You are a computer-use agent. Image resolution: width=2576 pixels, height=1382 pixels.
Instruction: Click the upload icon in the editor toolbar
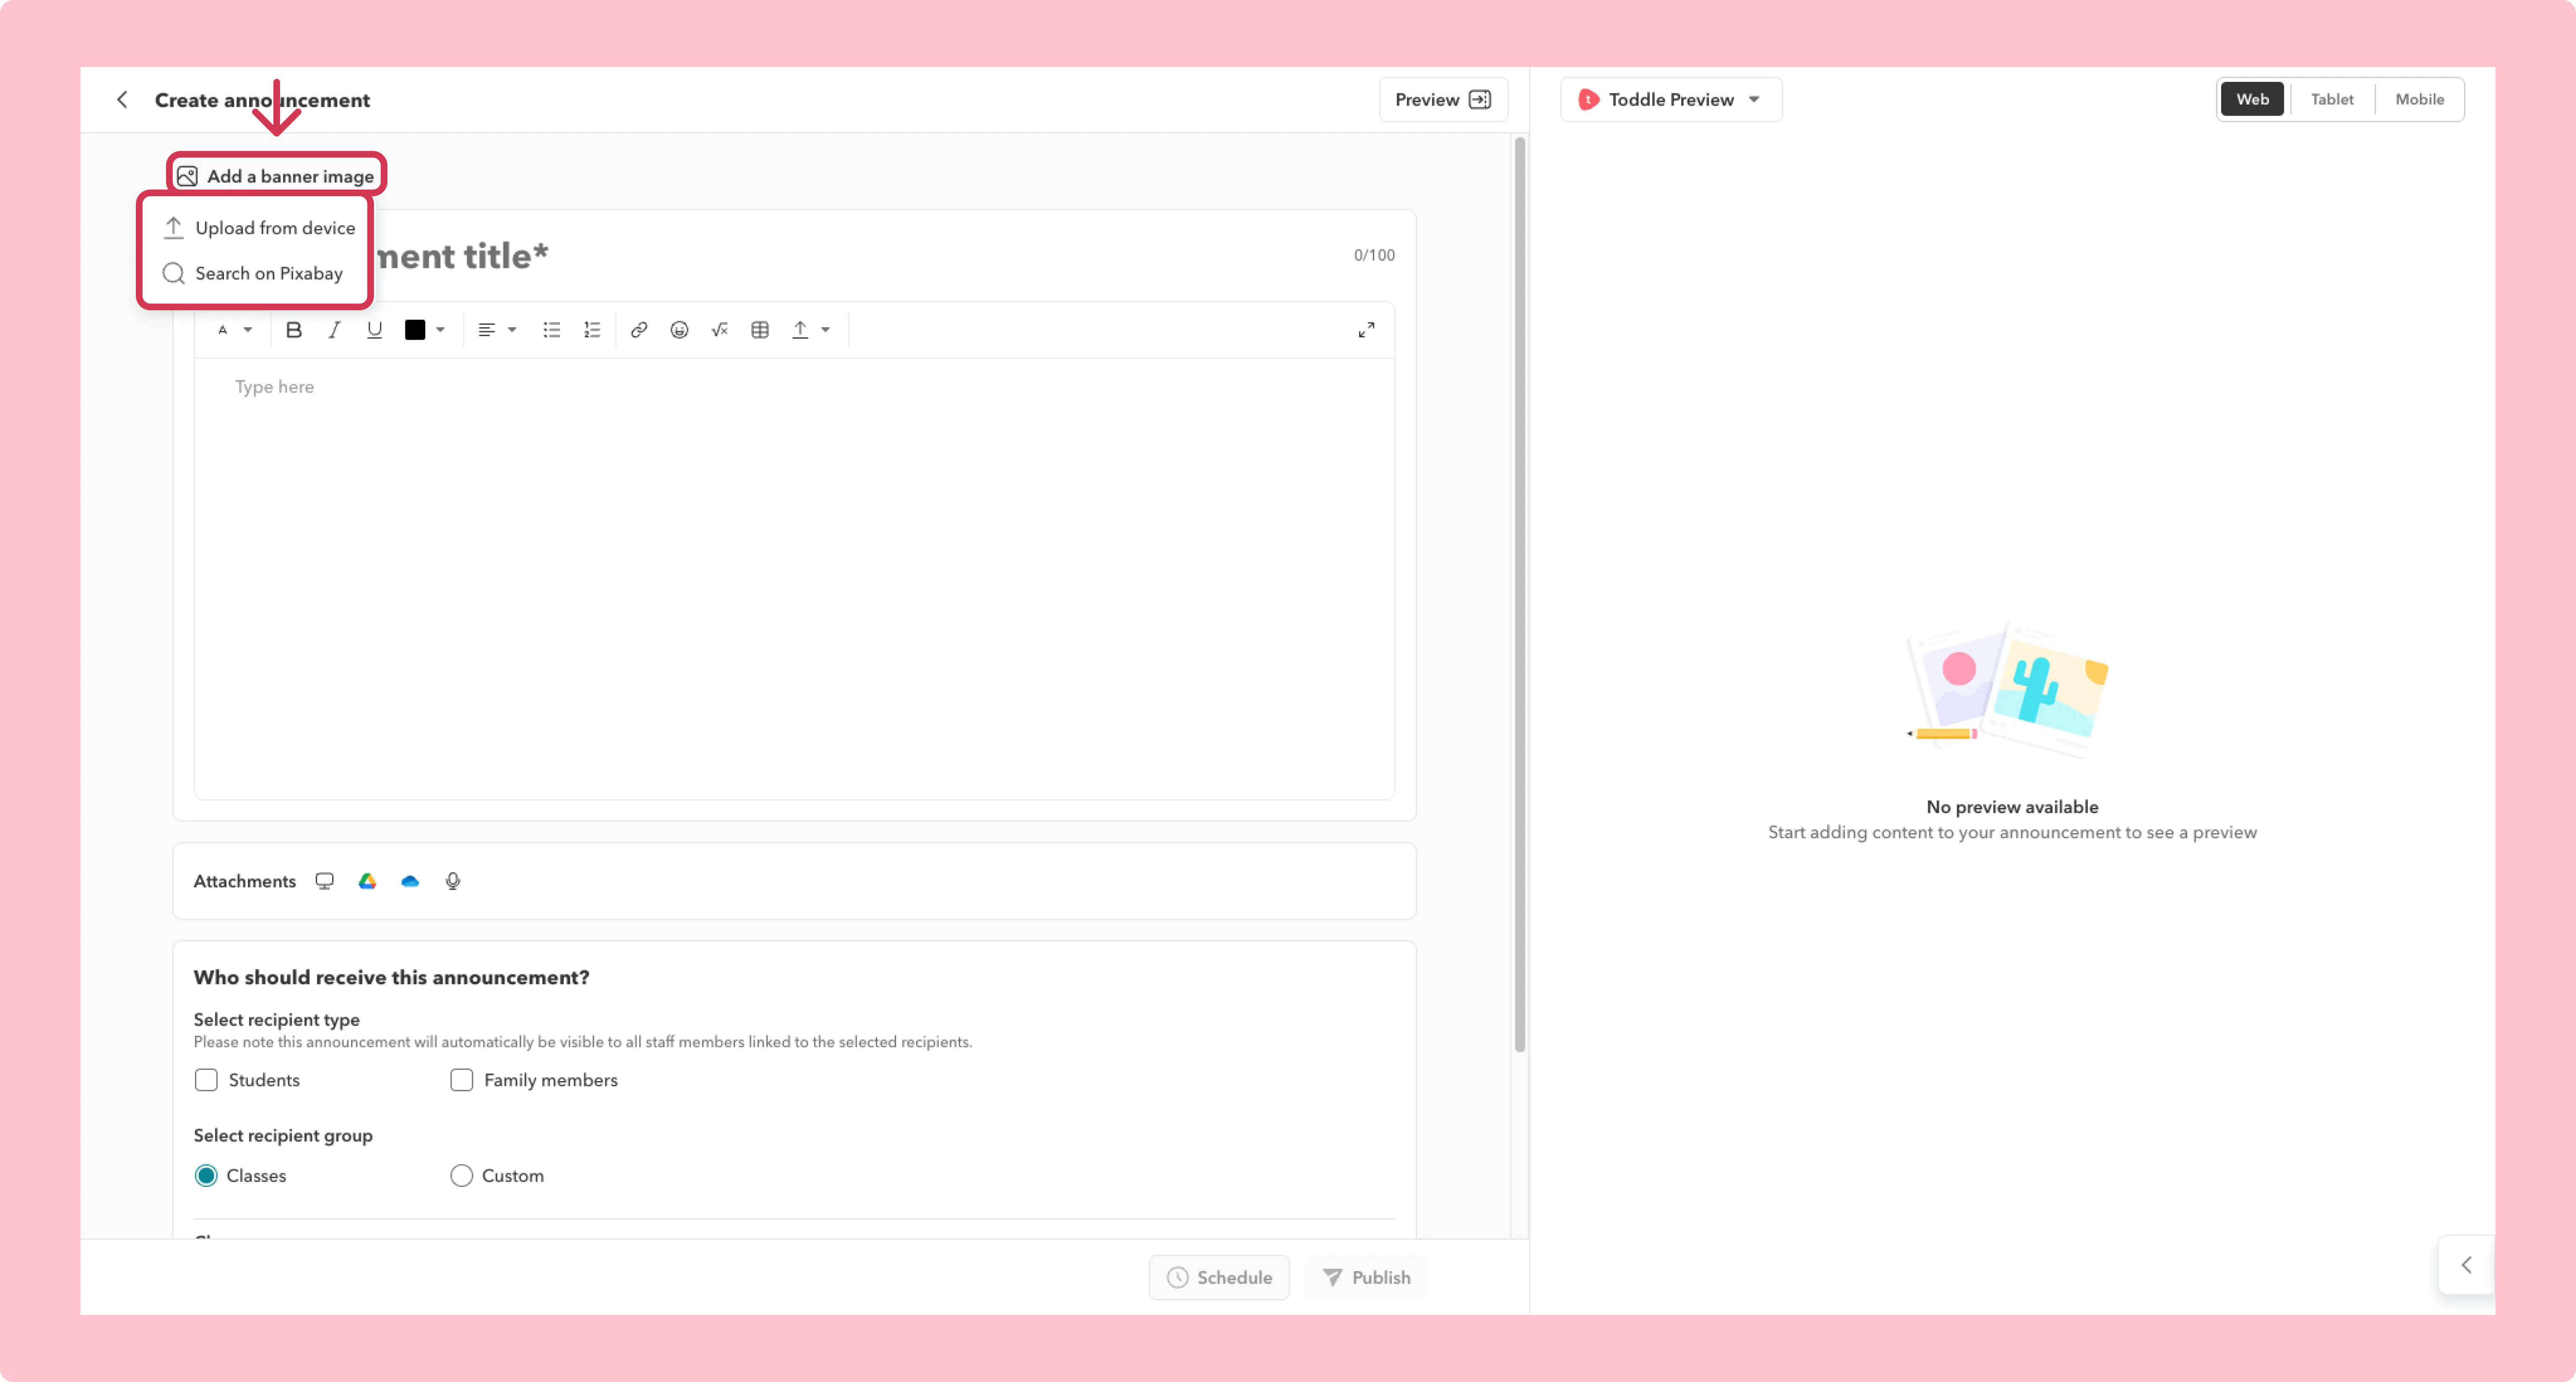click(800, 330)
